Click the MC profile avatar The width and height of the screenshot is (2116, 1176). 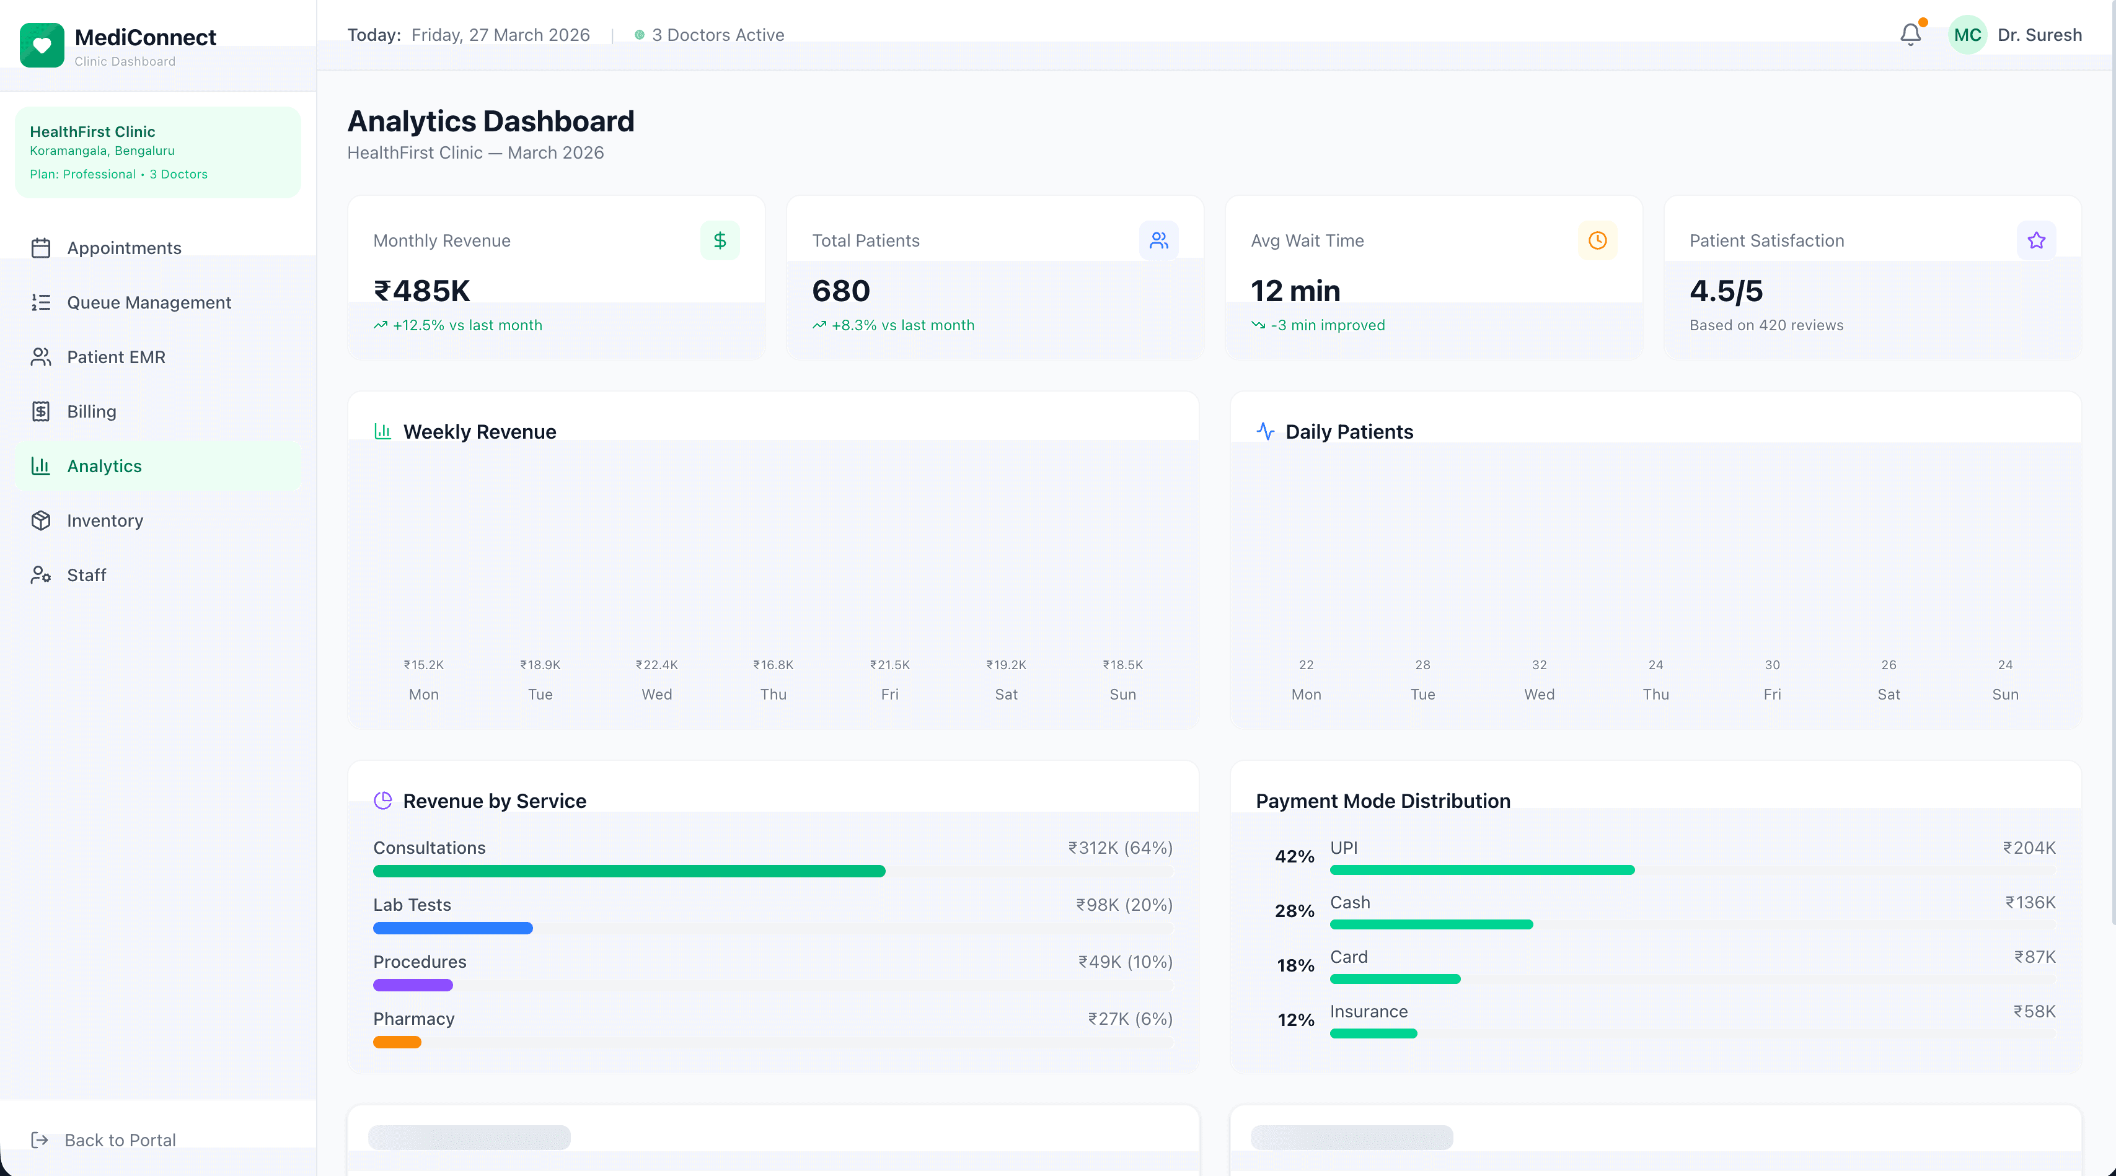(1967, 35)
